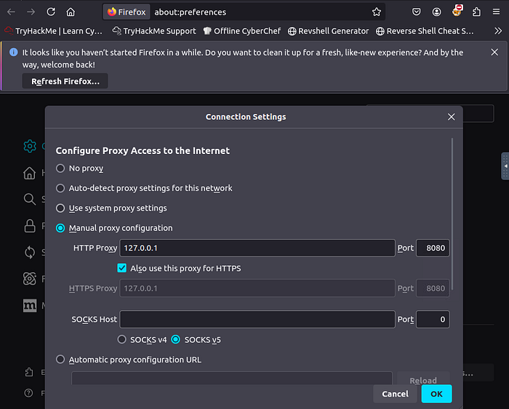Screen dimensions: 509x409
Task: Go to Firefox home page
Action: pyautogui.click(x=71, y=12)
